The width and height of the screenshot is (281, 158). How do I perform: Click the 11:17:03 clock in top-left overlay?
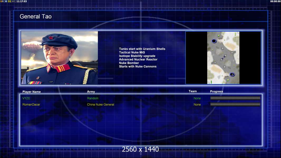click(22, 1)
